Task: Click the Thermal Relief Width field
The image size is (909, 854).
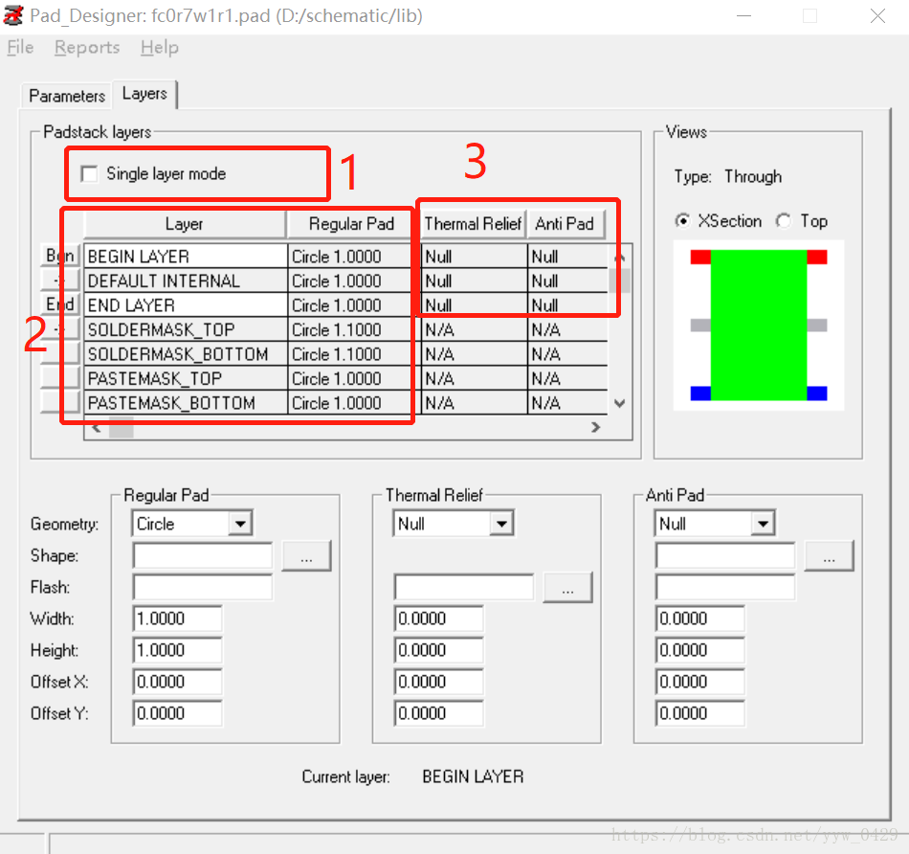Action: (439, 618)
